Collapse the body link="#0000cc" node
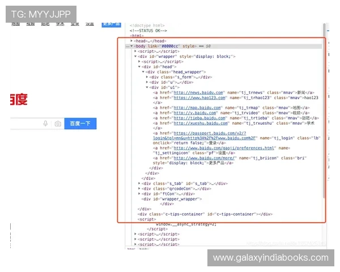 [x=131, y=46]
